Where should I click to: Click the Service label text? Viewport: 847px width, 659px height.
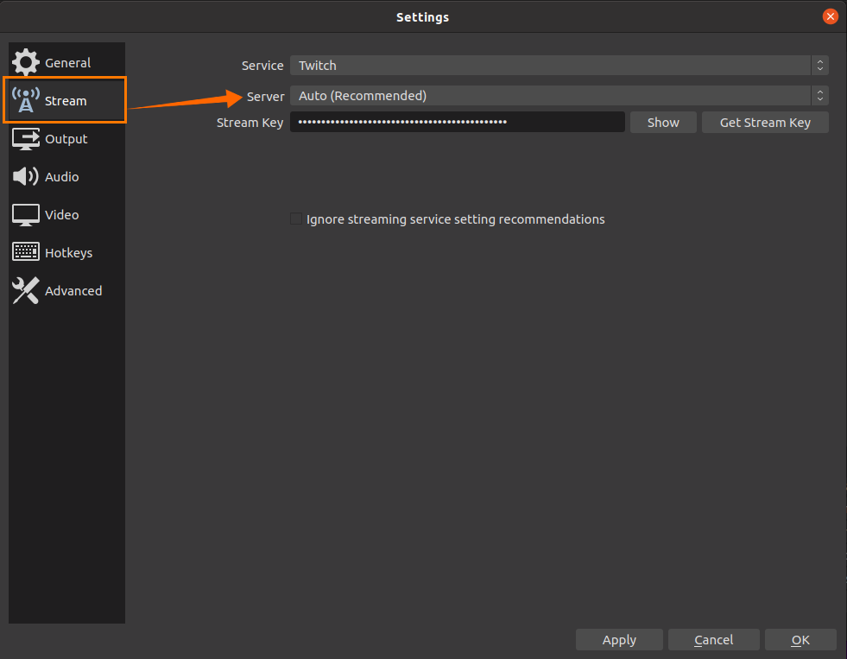262,66
